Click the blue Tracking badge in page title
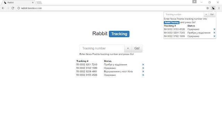This screenshot has height=139, width=222. (x=119, y=34)
